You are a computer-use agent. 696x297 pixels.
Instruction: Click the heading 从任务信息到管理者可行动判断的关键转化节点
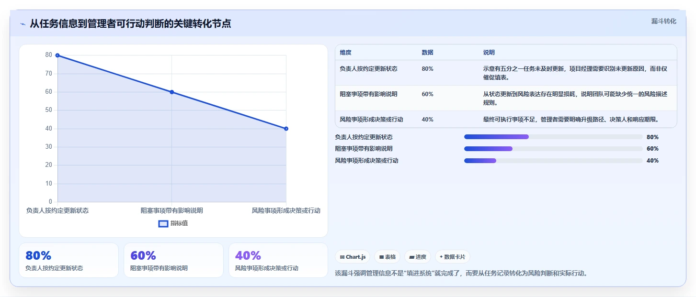pos(130,23)
